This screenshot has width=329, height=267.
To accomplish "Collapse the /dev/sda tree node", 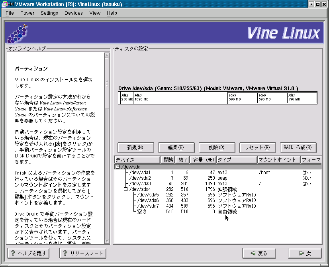I will click(x=118, y=167).
